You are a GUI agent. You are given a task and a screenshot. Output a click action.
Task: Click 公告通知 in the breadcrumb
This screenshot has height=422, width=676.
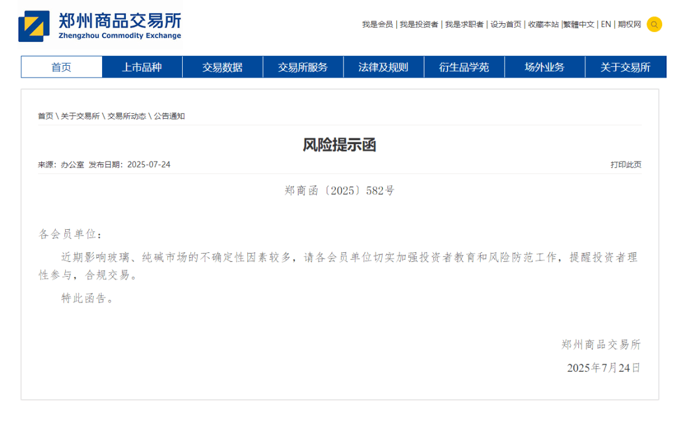[x=170, y=116]
